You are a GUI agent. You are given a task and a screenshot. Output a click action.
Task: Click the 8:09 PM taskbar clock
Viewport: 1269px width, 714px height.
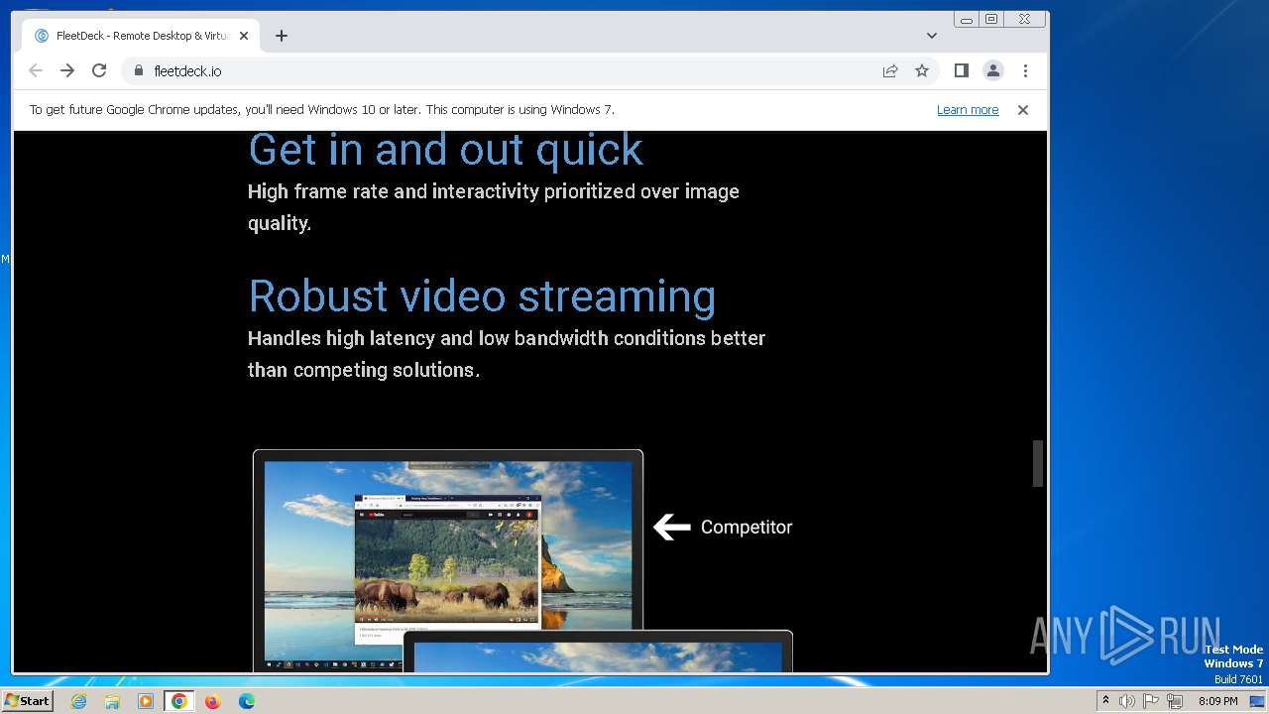click(1217, 701)
